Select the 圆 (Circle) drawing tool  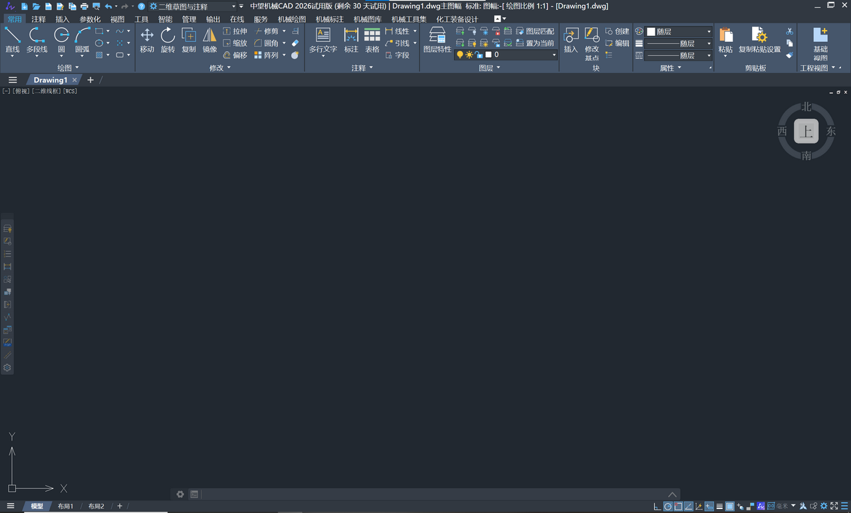[61, 40]
